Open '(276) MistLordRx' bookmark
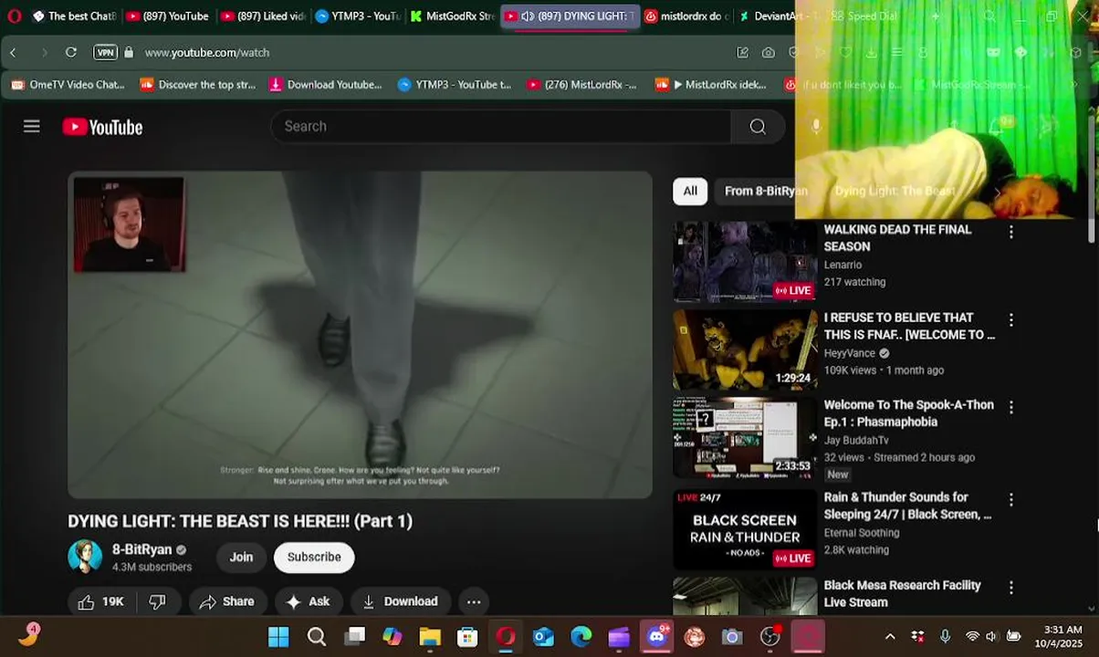The width and height of the screenshot is (1099, 657). (581, 85)
